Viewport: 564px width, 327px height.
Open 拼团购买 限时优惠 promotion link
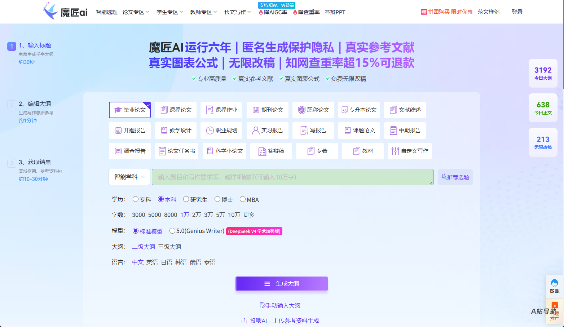coord(446,12)
